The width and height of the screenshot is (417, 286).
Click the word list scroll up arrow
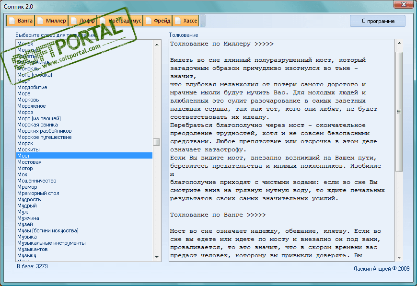pos(157,44)
